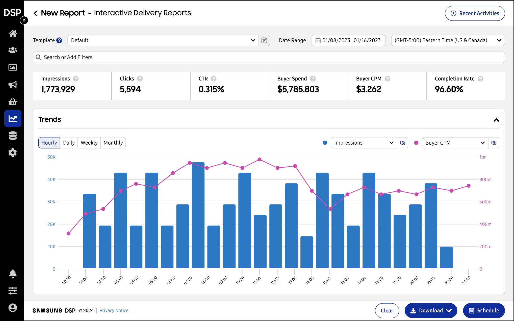
Task: Switch to Weekly trend view
Action: click(89, 143)
